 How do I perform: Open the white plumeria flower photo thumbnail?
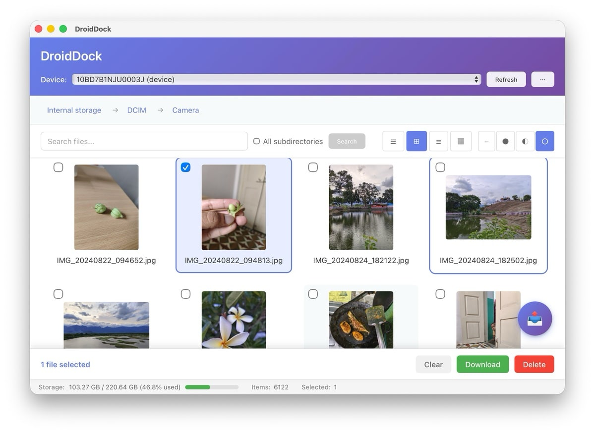(x=234, y=320)
